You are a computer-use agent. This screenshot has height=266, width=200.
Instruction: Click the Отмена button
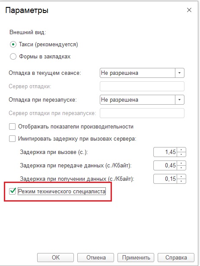[x=96, y=257]
